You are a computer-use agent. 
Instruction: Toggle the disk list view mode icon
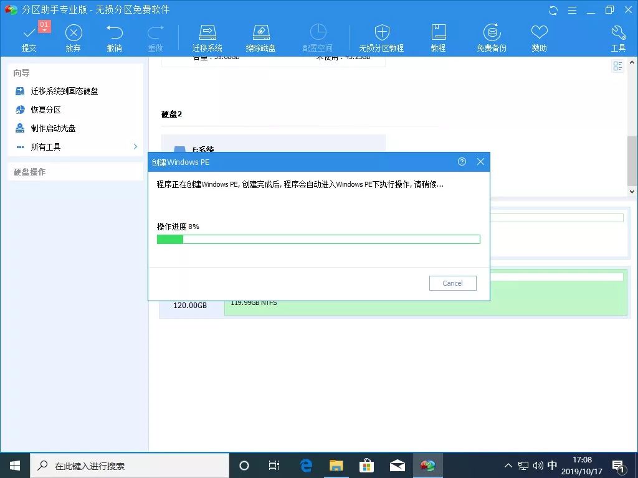[x=617, y=66]
